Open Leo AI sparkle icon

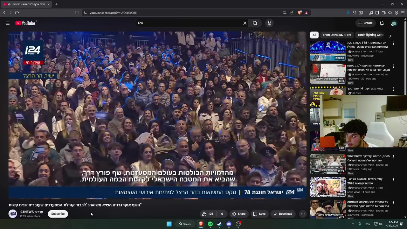(390, 13)
